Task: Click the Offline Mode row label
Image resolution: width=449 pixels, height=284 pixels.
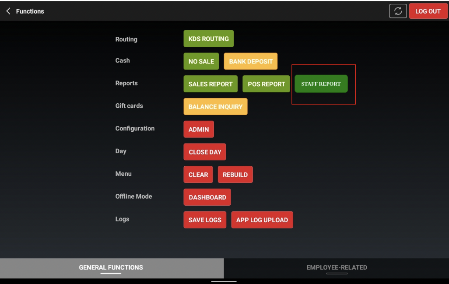Action: 134,196
